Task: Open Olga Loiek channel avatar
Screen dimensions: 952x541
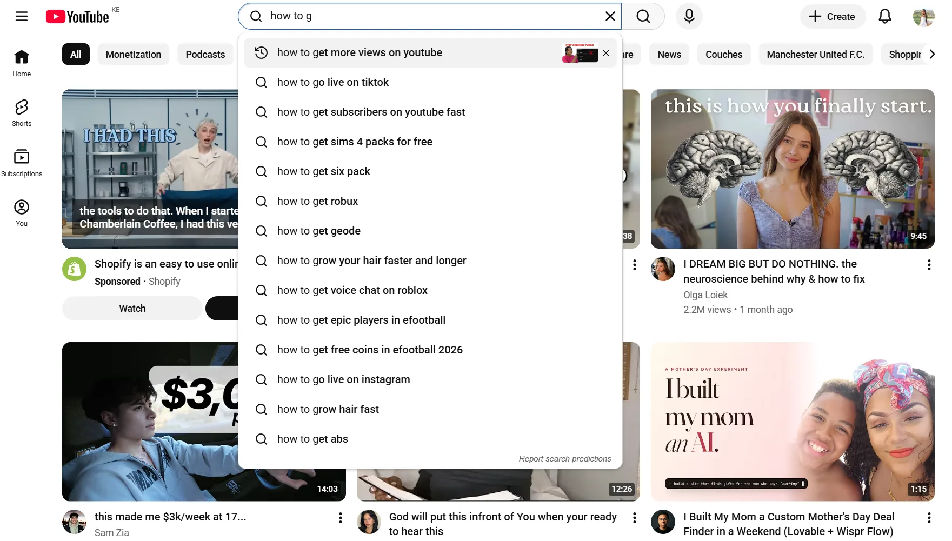Action: pos(663,269)
